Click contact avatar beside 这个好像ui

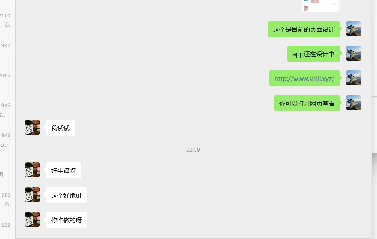pos(32,195)
